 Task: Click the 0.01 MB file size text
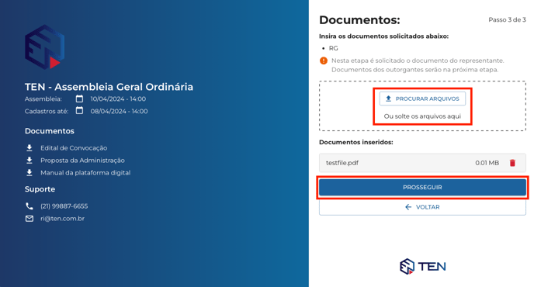[x=487, y=163]
